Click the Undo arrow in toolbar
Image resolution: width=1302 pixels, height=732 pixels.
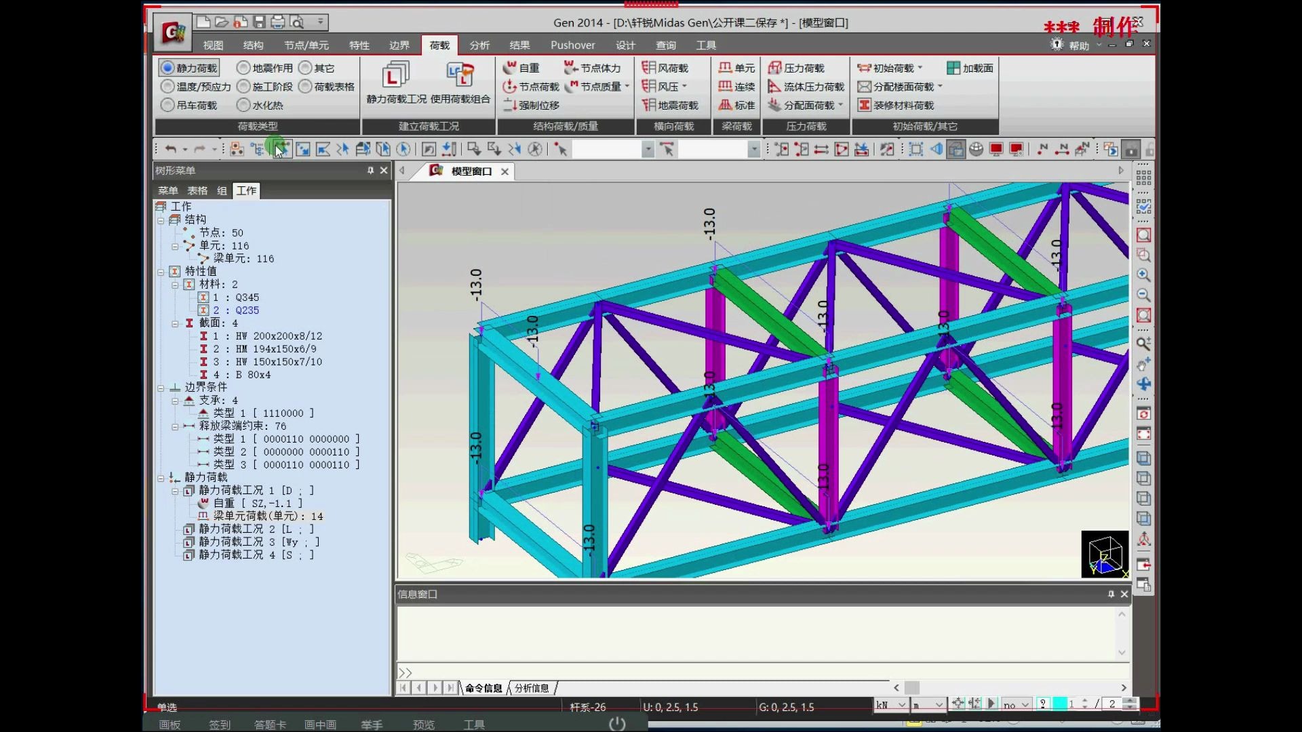(x=170, y=149)
